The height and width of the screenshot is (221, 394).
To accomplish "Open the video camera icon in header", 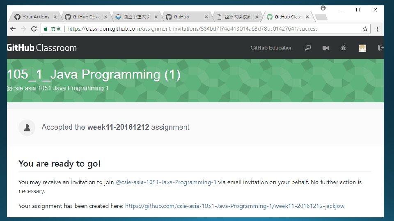I will [325, 47].
